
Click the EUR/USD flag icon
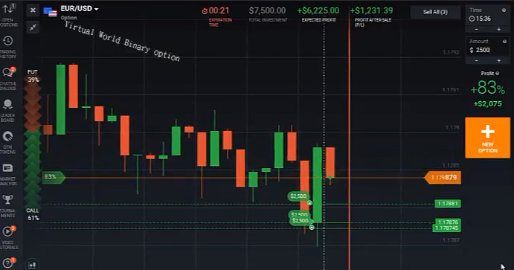tap(50, 12)
